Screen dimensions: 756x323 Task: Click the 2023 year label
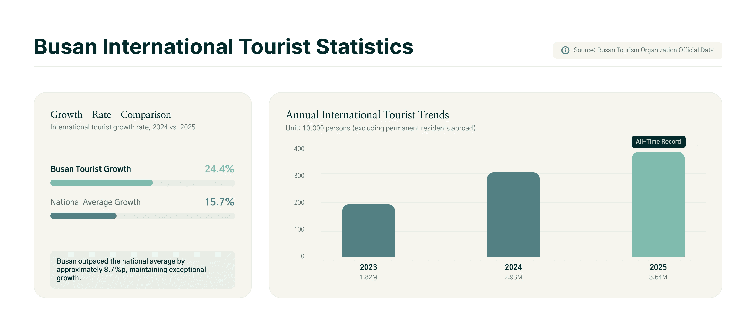tap(368, 267)
